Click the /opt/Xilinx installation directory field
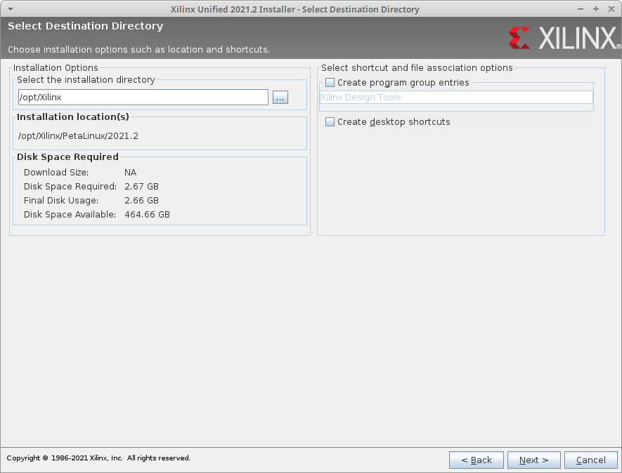Viewport: 622px width, 473px height. (x=143, y=98)
